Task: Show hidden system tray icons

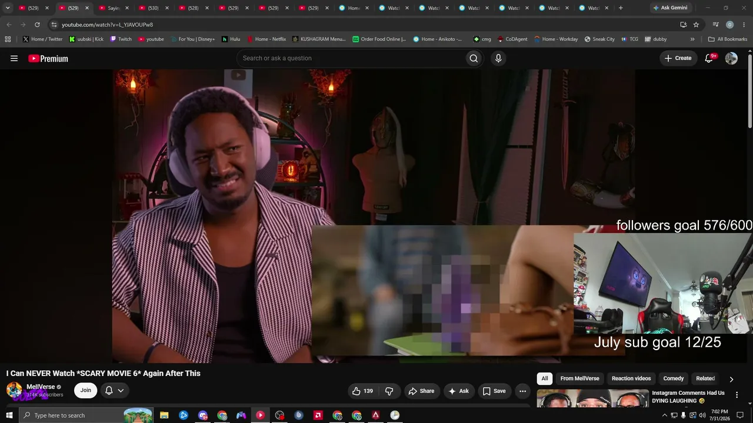Action: (x=665, y=415)
